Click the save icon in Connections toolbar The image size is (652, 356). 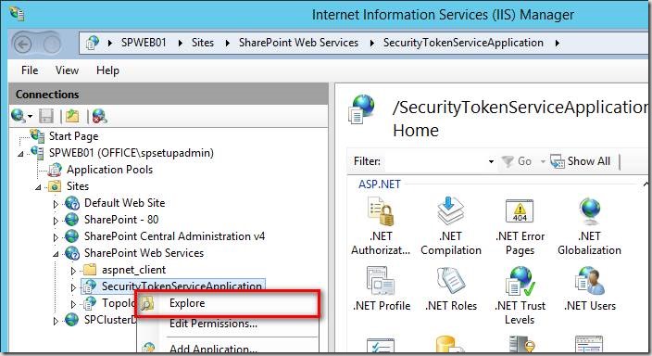(x=46, y=116)
